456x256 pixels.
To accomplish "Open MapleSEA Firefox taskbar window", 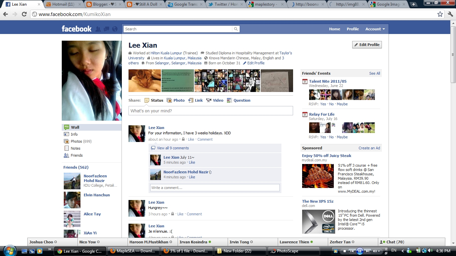I will pyautogui.click(x=133, y=251).
